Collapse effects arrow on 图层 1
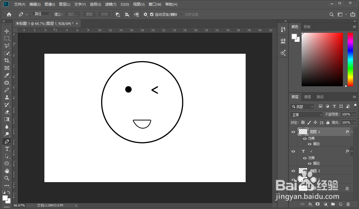359x209 pixels. tap(352, 132)
